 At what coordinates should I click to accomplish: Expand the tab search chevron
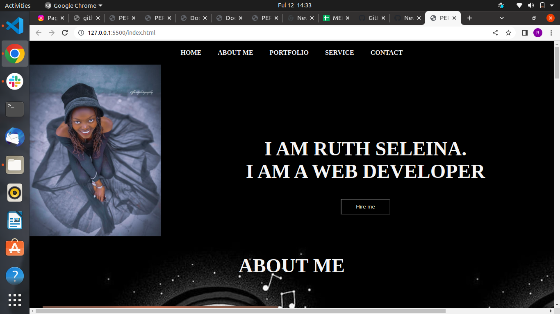(502, 18)
